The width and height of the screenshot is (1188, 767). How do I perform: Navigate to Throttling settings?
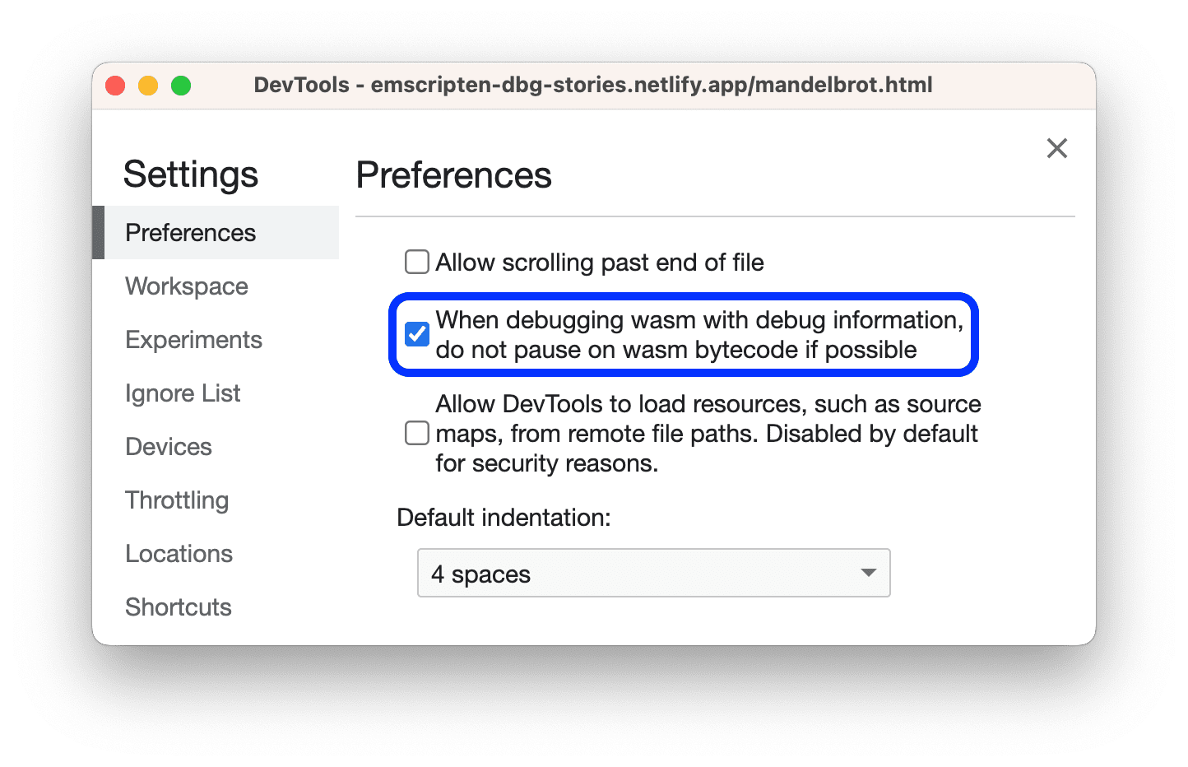click(x=177, y=500)
